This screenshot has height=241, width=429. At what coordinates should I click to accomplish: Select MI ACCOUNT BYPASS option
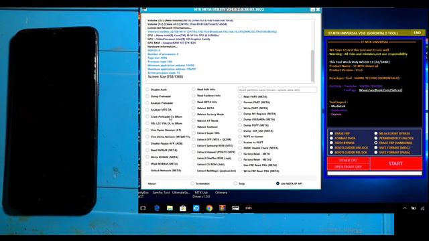392,133
